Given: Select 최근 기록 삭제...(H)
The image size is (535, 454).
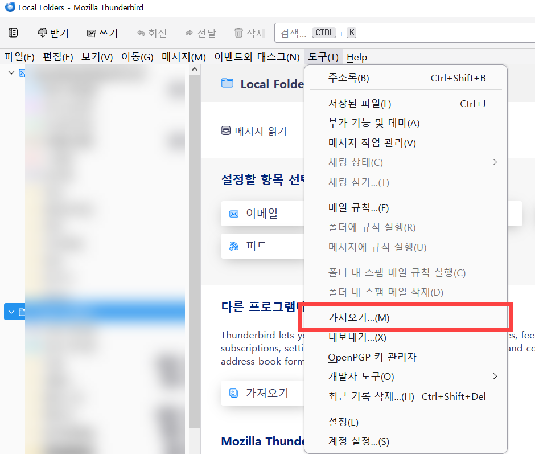Looking at the screenshot, I should [x=406, y=396].
